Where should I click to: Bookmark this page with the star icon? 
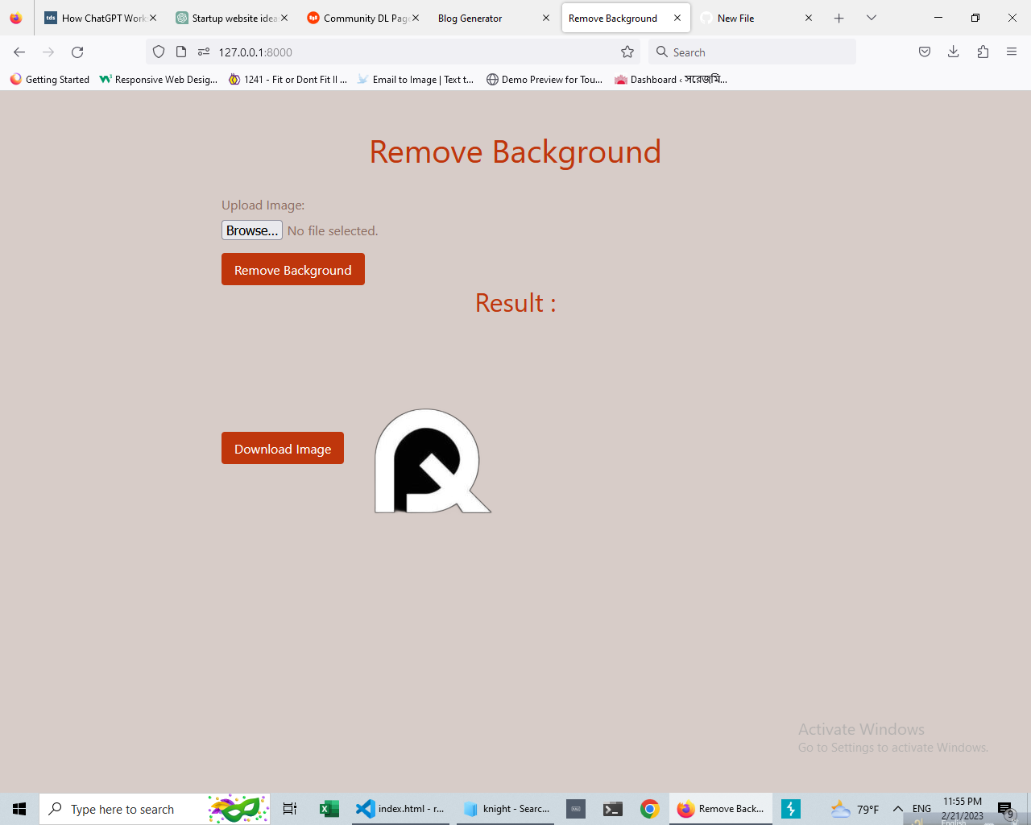pos(627,52)
